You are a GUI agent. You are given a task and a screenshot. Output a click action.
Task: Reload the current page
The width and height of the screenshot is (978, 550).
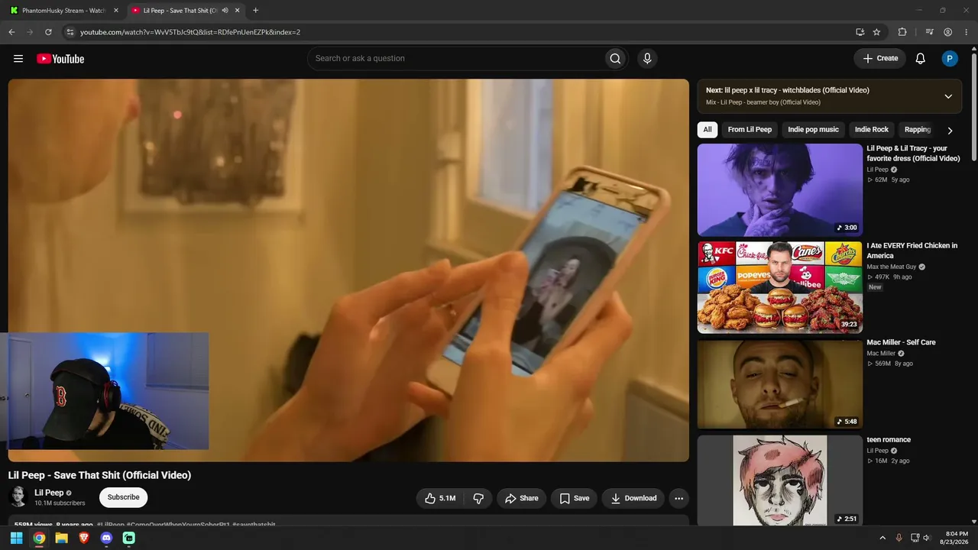48,32
